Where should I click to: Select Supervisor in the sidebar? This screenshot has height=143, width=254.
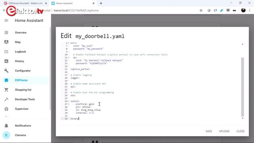[22, 109]
